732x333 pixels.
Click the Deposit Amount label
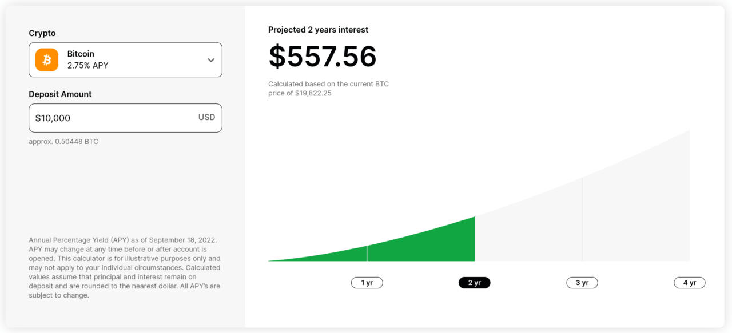point(60,94)
